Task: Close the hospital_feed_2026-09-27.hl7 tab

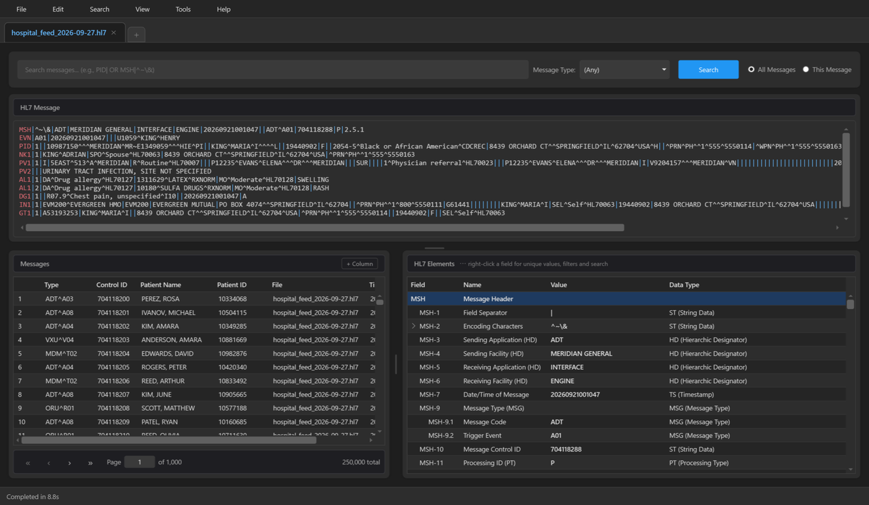Action: click(x=113, y=33)
